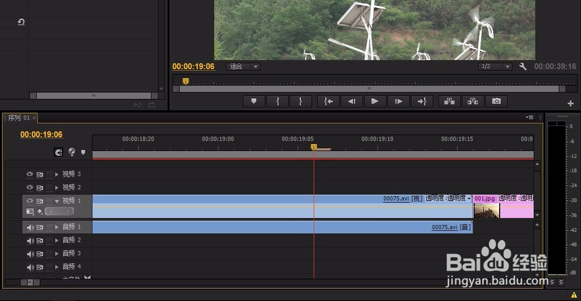Viewport: 581px width, 301px height.
Task: Click the program monitor timecode 00:00:19:06
Action: pyautogui.click(x=193, y=67)
